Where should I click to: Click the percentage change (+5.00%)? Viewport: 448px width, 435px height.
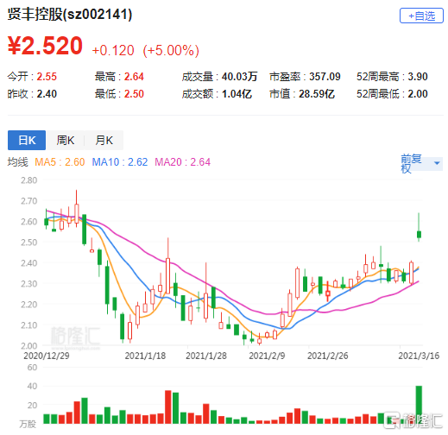[171, 50]
